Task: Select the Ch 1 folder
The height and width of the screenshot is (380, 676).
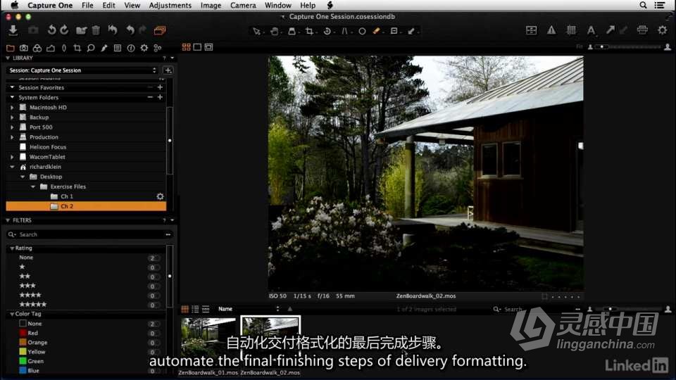Action: coord(66,196)
